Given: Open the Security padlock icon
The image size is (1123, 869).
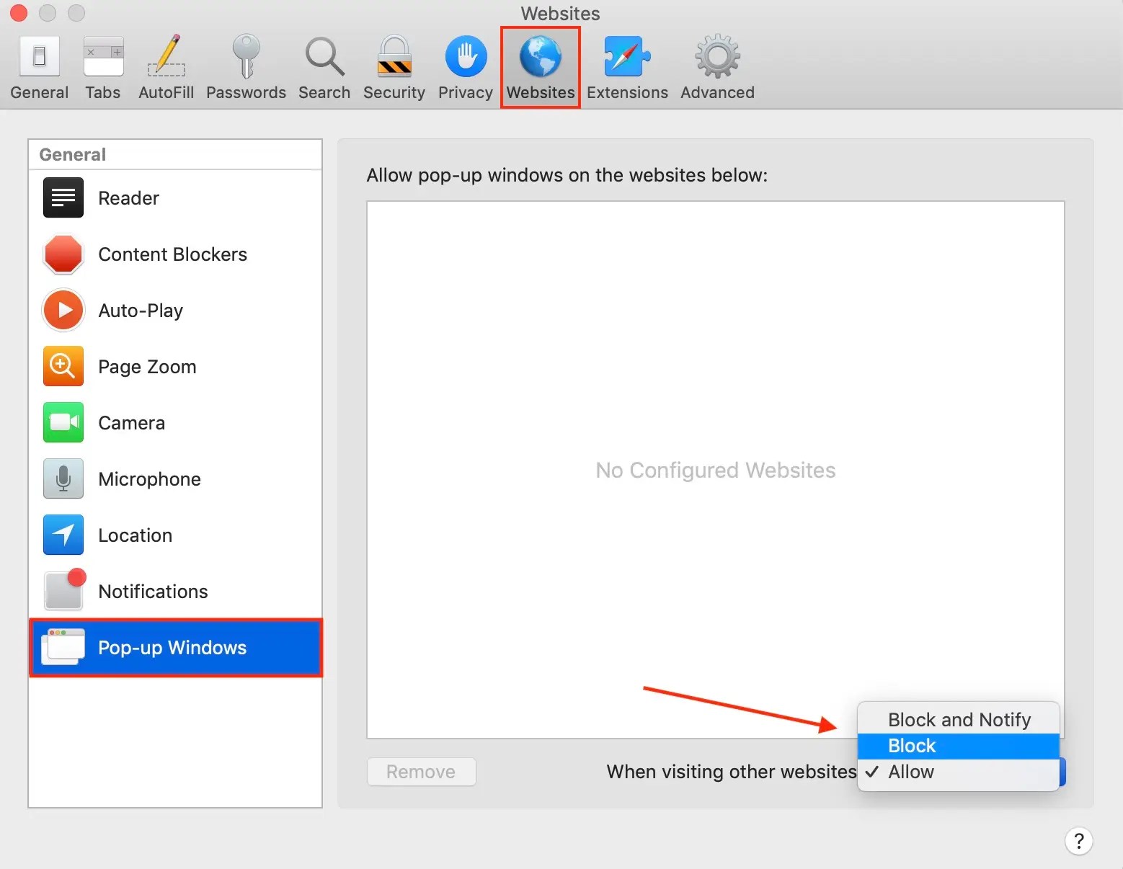Looking at the screenshot, I should point(394,56).
